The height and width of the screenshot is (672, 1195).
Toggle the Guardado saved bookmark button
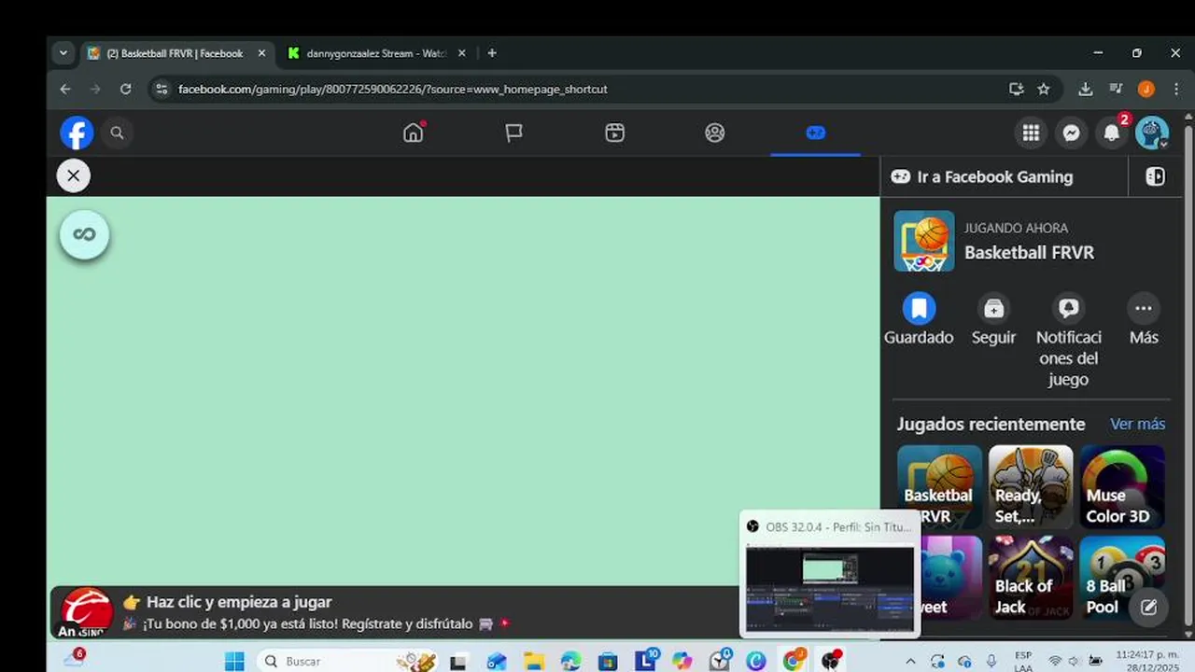pyautogui.click(x=919, y=319)
